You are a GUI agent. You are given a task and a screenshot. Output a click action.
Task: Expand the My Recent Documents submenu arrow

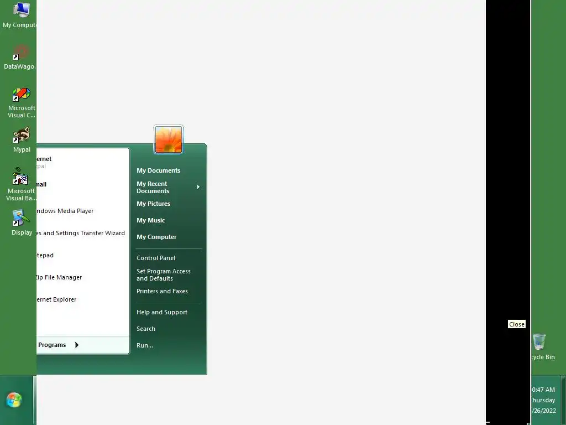tap(198, 187)
